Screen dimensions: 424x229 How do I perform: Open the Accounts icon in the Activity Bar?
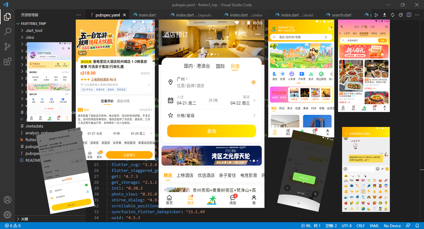(x=7, y=200)
